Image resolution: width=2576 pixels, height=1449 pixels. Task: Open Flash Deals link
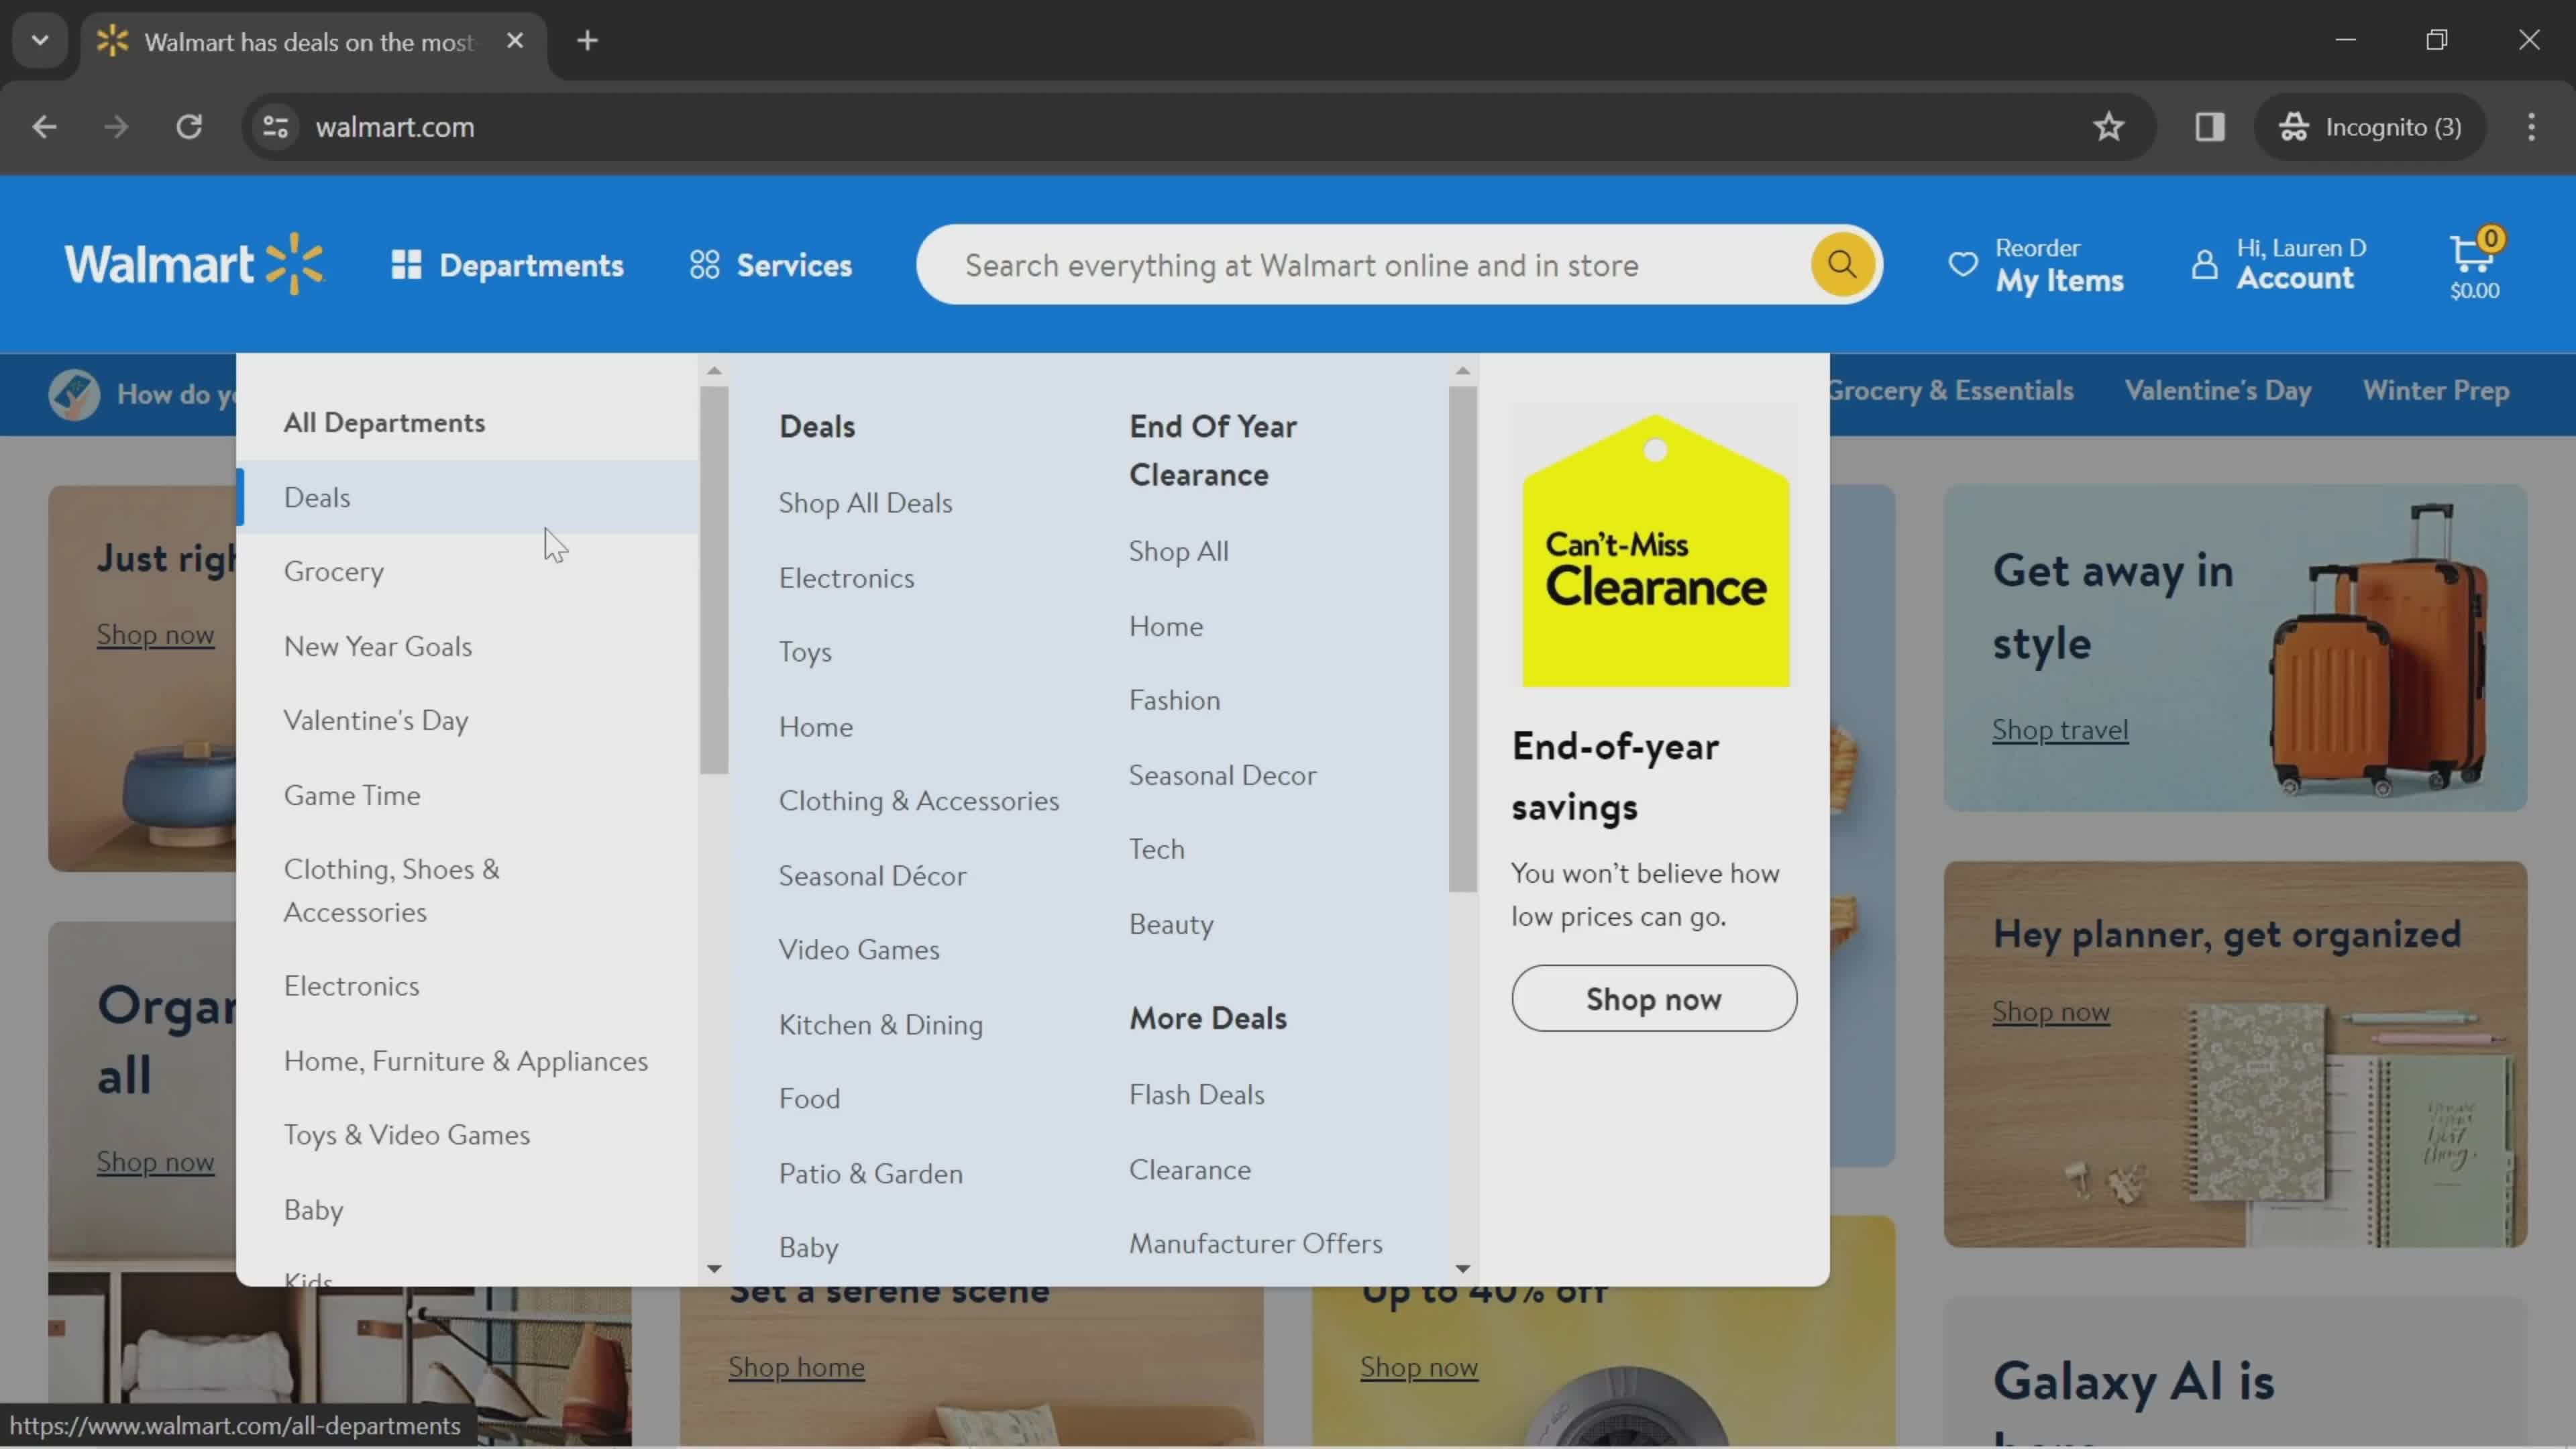1197,1095
